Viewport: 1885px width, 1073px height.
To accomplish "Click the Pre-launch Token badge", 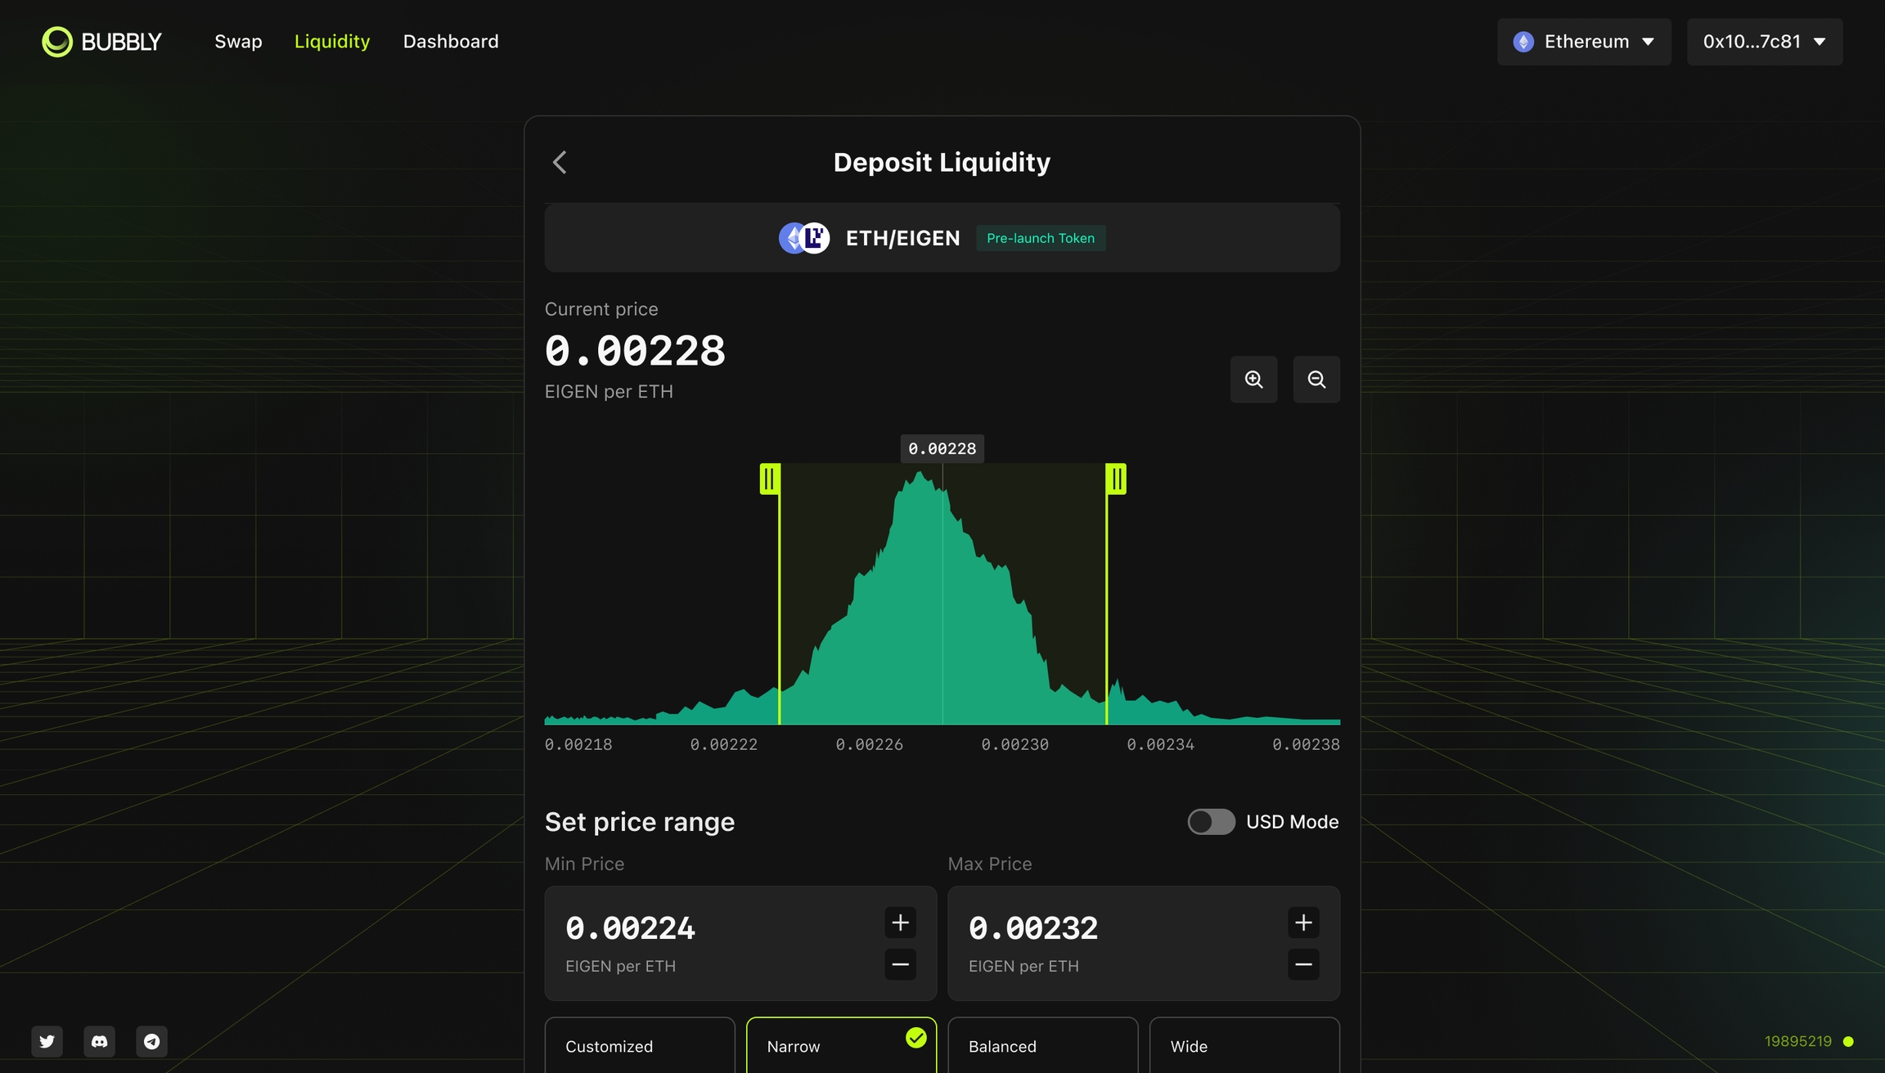I will tap(1040, 238).
